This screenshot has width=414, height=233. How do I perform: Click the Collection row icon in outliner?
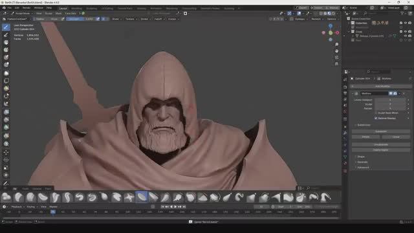coord(353,23)
